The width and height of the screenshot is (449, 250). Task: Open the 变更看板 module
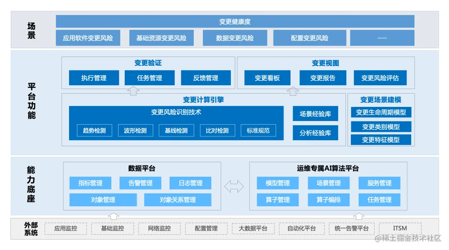pos(267,78)
